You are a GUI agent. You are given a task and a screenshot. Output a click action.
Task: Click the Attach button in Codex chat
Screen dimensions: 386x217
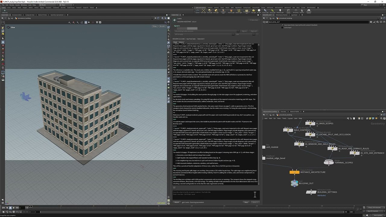[177, 202]
